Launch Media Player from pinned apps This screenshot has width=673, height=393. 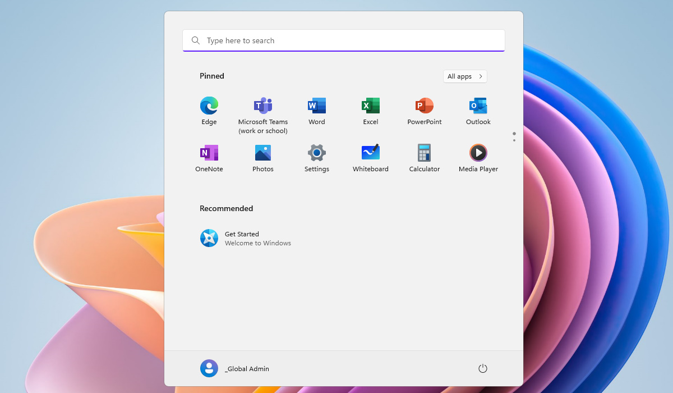(x=478, y=153)
